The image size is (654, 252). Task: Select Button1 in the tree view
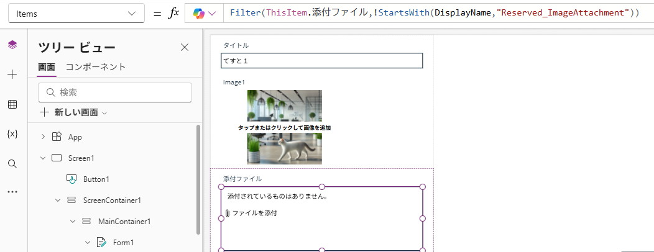tap(96, 179)
